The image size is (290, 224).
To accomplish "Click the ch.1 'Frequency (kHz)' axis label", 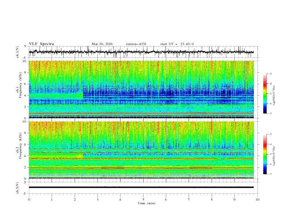I will (x=21, y=85).
